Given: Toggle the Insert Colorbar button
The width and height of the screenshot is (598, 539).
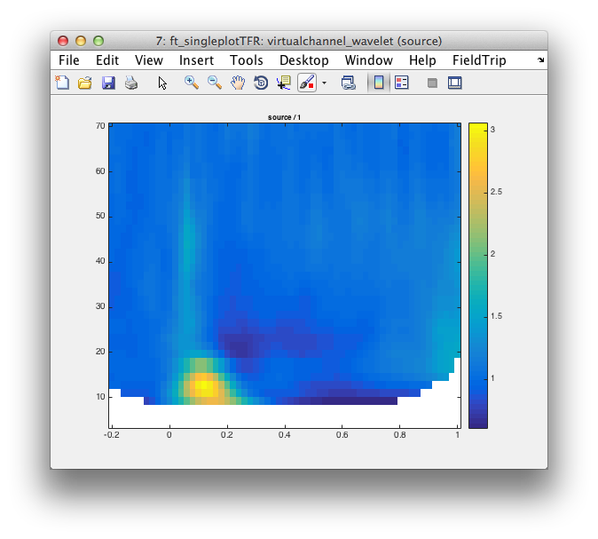Looking at the screenshot, I should 379,83.
